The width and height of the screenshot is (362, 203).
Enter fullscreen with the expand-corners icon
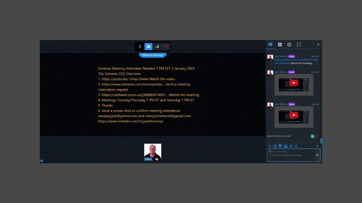pos(299,45)
